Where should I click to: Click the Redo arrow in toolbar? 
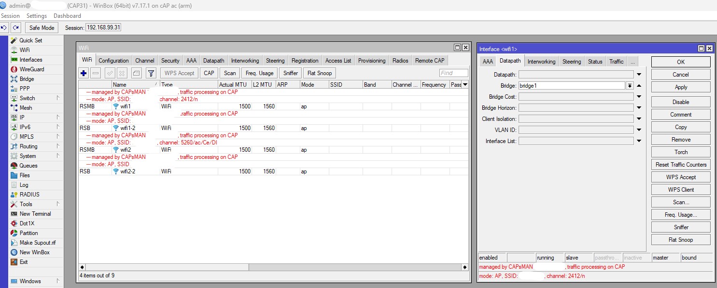pos(16,28)
